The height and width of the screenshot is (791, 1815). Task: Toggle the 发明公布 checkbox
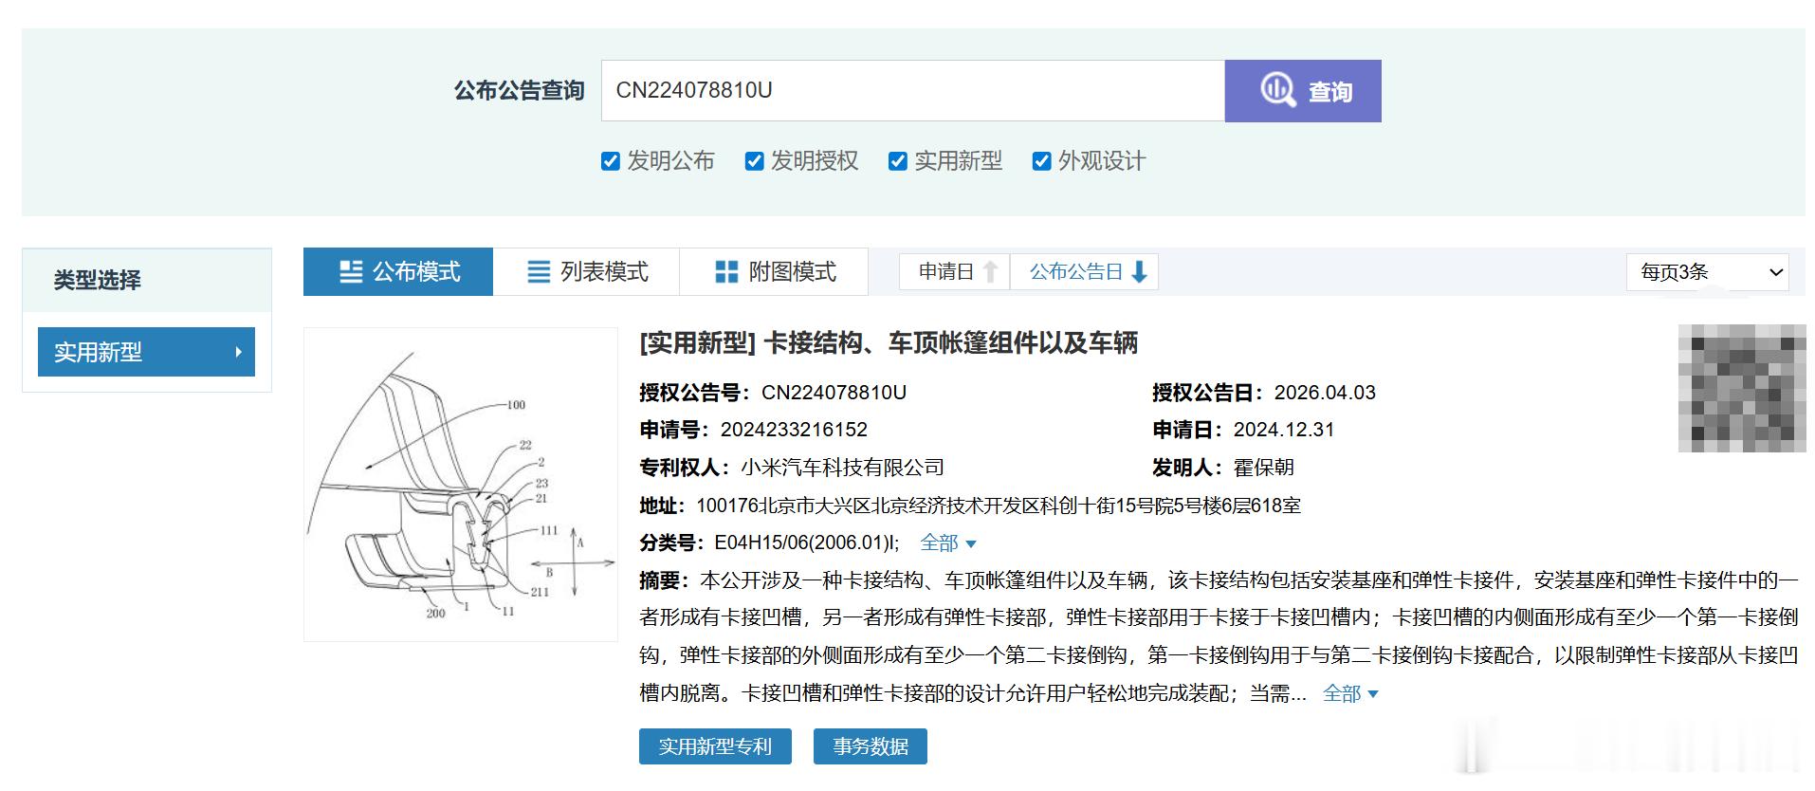pyautogui.click(x=611, y=161)
